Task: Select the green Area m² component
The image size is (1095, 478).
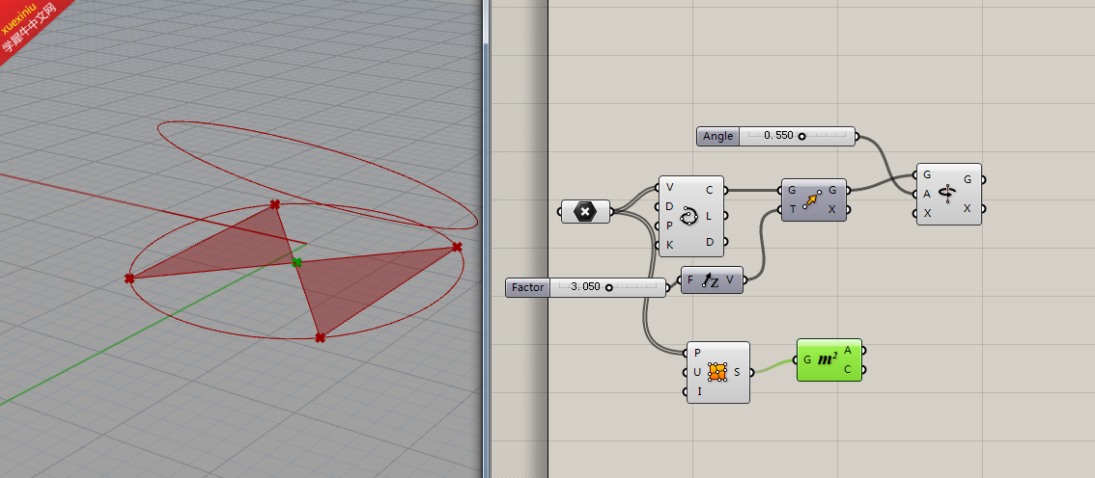Action: 828,359
